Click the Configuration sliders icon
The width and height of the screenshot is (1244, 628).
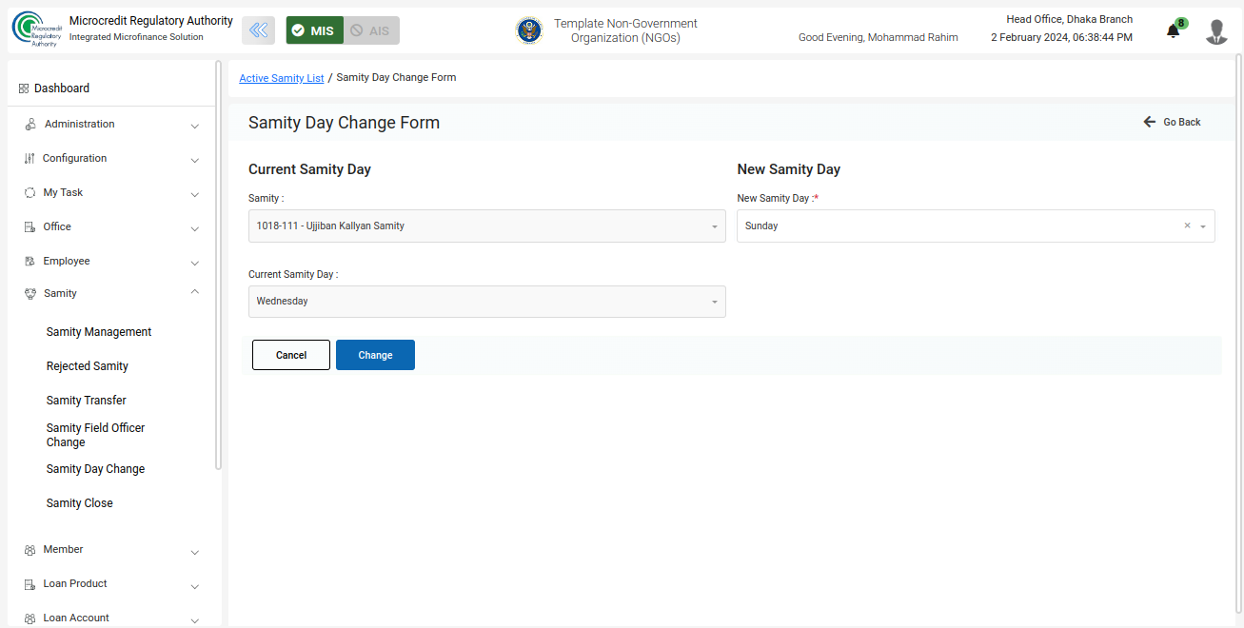pos(30,159)
